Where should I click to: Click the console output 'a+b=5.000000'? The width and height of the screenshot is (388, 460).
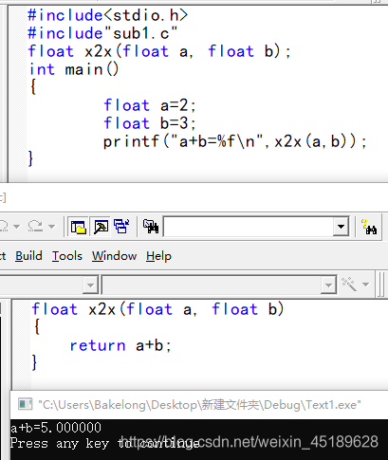point(56,428)
